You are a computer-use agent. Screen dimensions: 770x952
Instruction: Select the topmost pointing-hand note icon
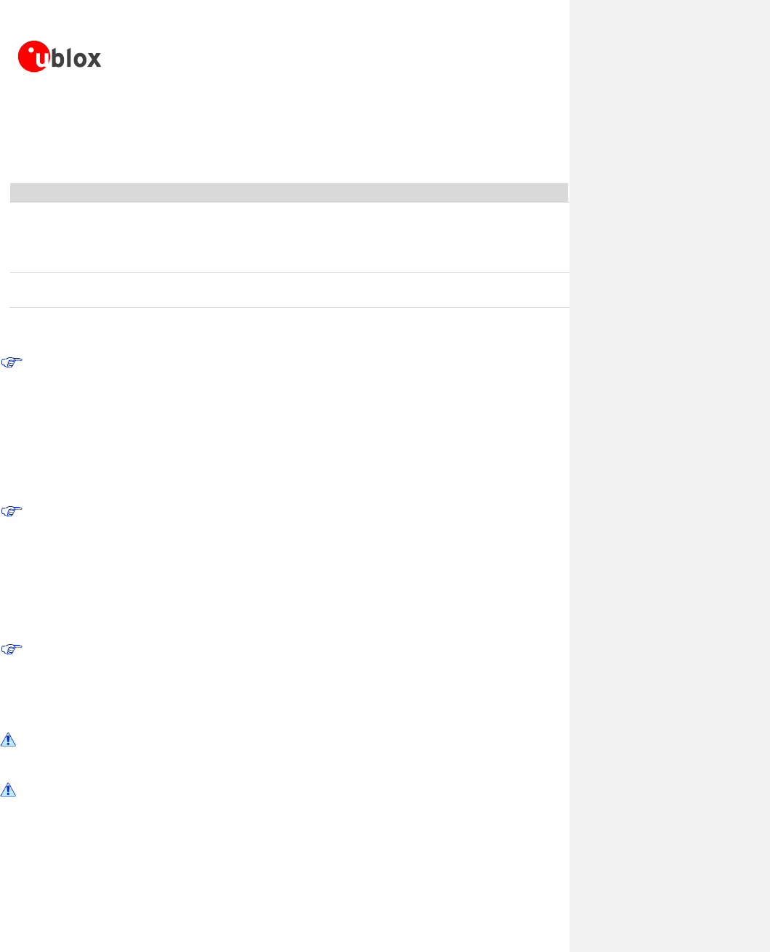click(x=12, y=362)
